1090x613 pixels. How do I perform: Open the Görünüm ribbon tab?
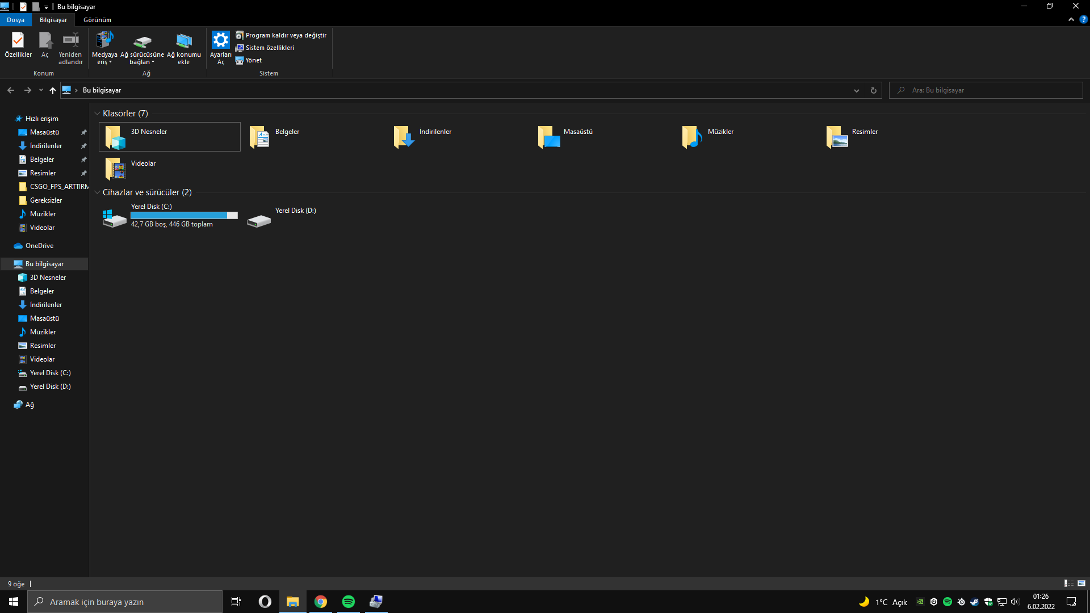[x=97, y=20]
